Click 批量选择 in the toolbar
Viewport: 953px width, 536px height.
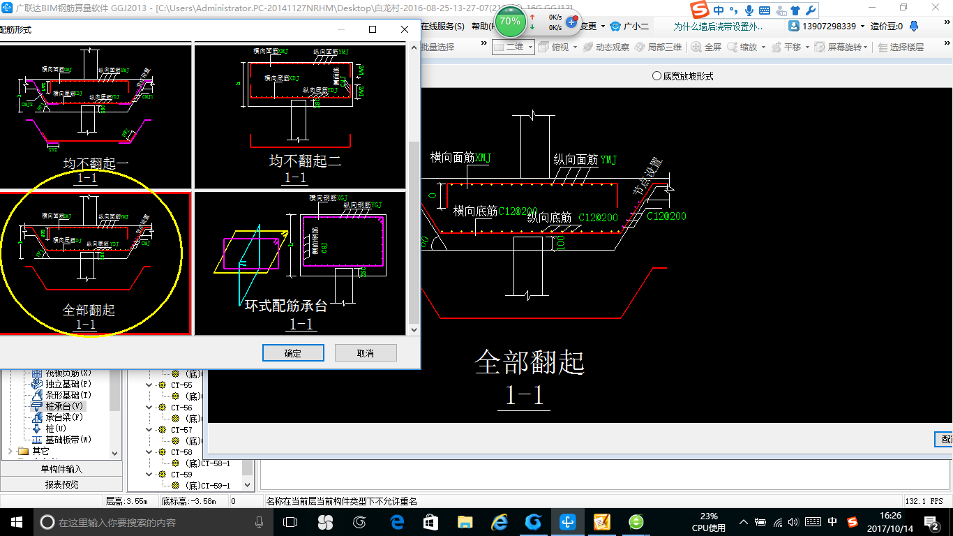tap(437, 47)
